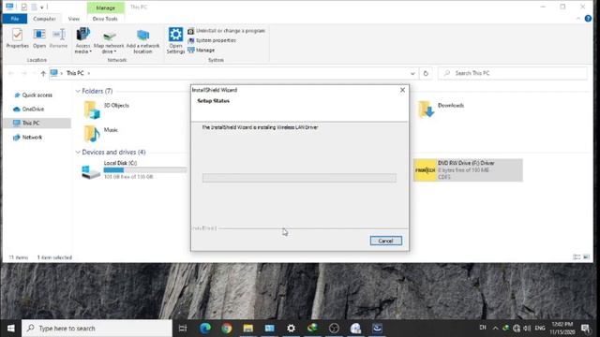Select Local Disk (C:) drive

(x=133, y=170)
